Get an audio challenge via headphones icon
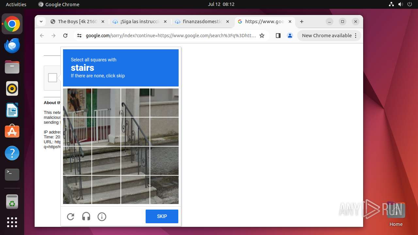The height and width of the screenshot is (235, 418). click(x=86, y=216)
